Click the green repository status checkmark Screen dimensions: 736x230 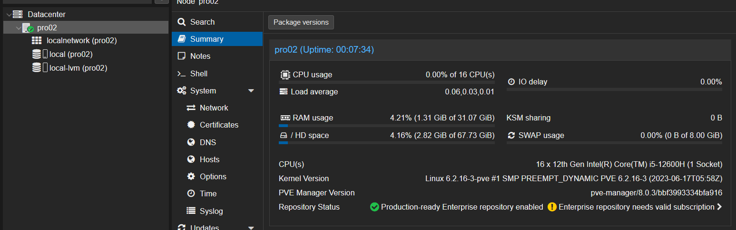tap(374, 207)
